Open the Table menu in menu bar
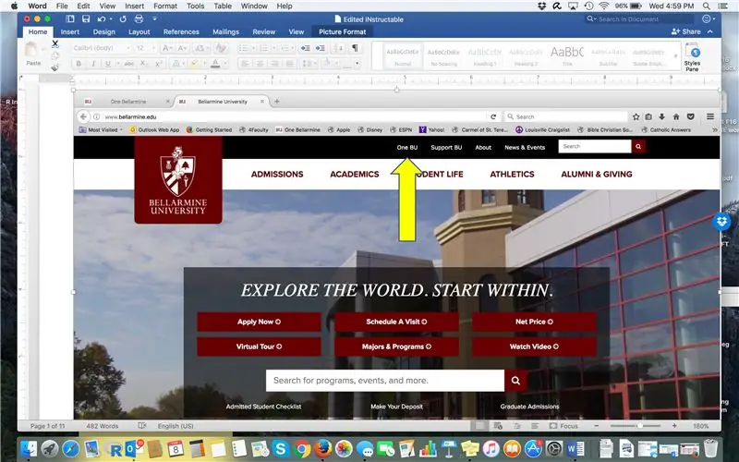The width and height of the screenshot is (739, 462). [223, 6]
